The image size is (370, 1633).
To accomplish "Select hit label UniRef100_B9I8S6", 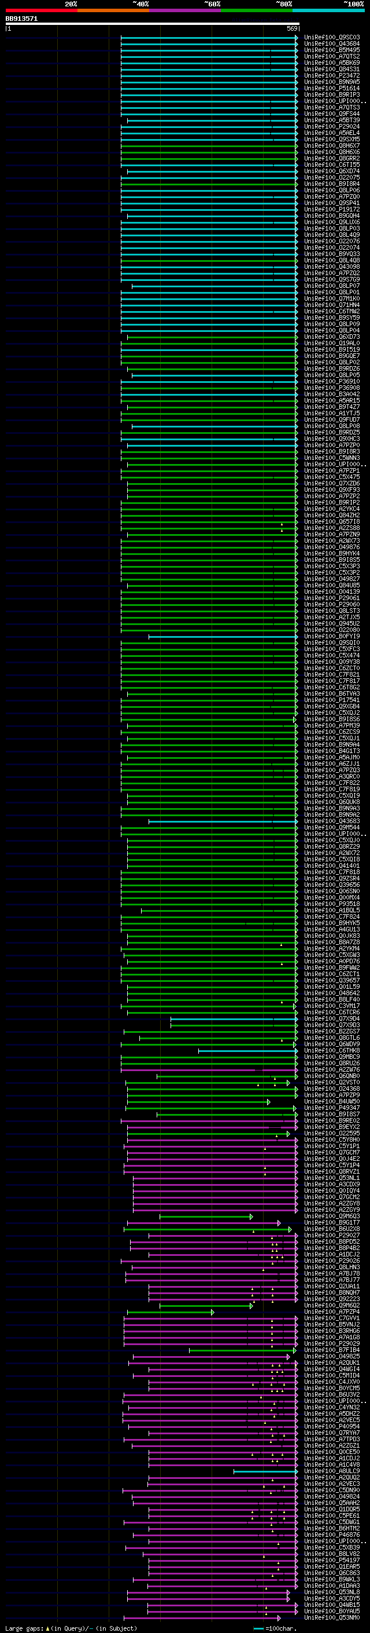I will (x=332, y=719).
